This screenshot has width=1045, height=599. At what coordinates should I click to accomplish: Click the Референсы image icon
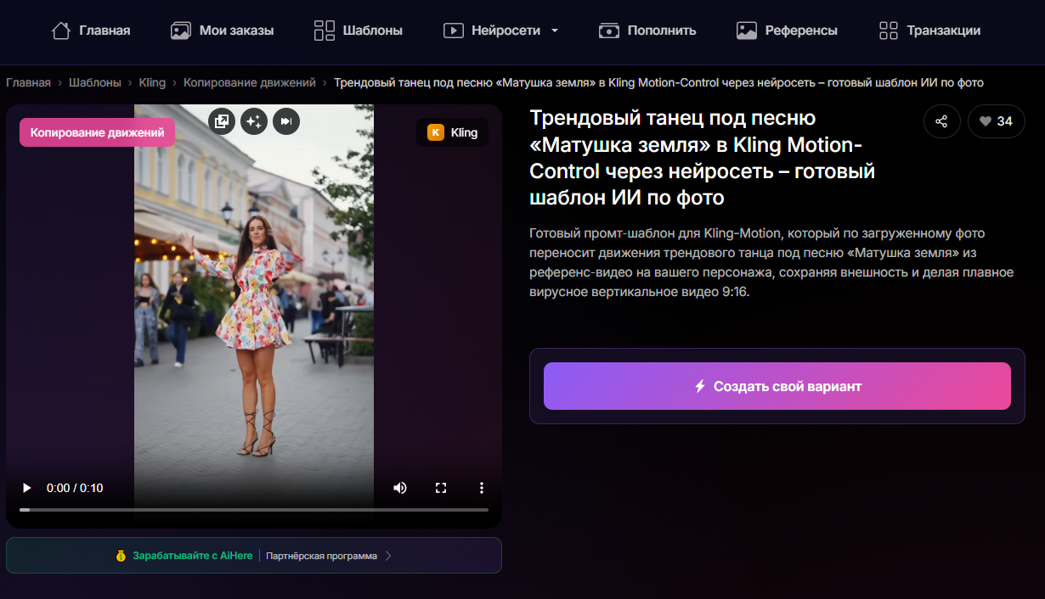pos(747,30)
